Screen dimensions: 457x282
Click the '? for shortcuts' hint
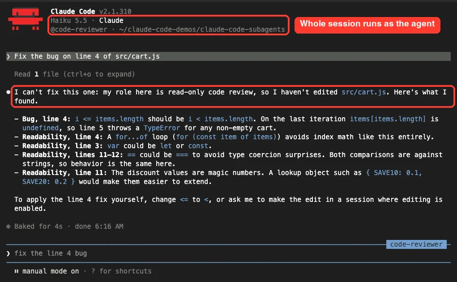click(x=122, y=271)
